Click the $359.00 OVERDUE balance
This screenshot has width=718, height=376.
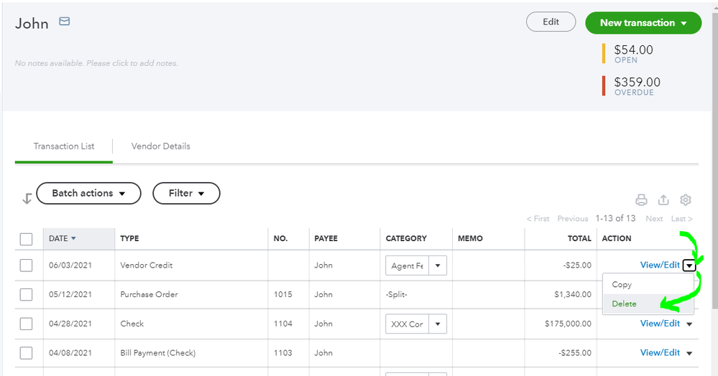(x=637, y=86)
